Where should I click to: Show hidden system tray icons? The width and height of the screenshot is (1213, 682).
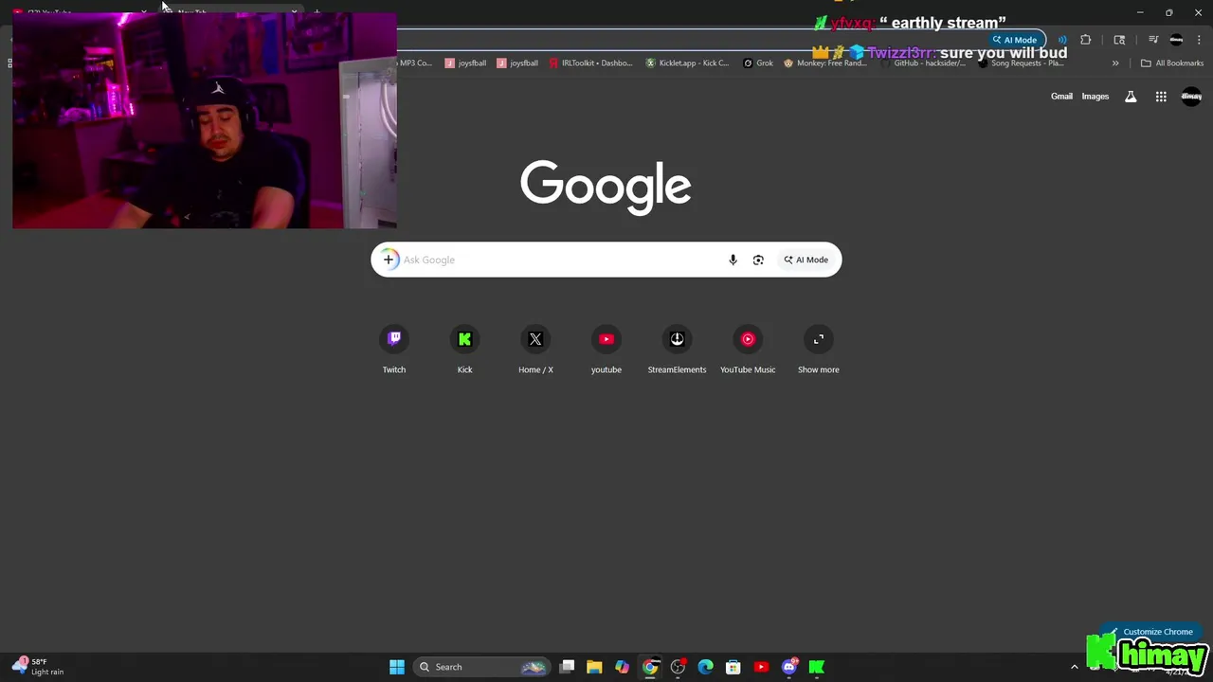1074,667
